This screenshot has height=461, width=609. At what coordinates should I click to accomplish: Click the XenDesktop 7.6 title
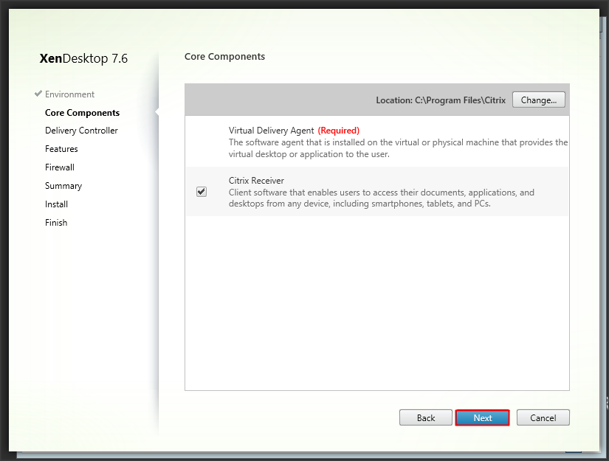[x=83, y=58]
